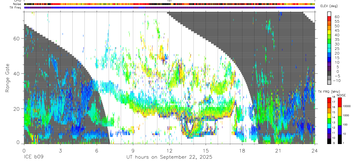Click the '9' tick on the UT hours axis
The width and height of the screenshot is (354, 163).
click(x=133, y=151)
